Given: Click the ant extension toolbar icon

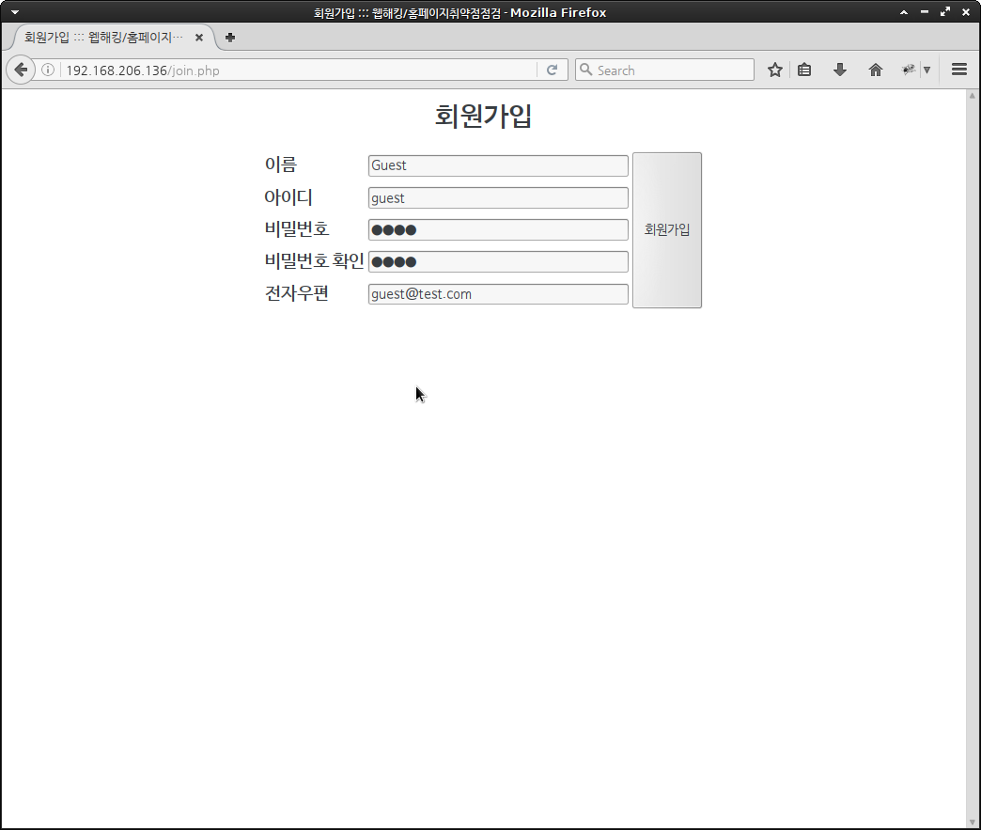Looking at the screenshot, I should click(909, 70).
